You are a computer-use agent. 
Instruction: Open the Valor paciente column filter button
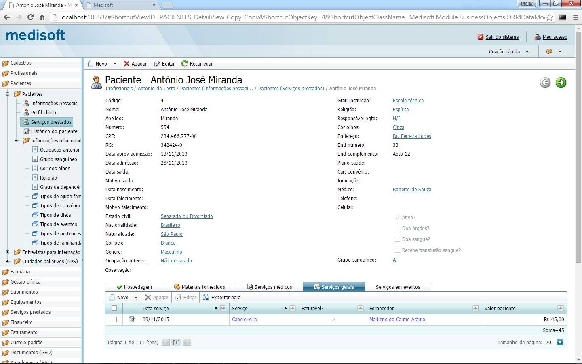(x=561, y=308)
